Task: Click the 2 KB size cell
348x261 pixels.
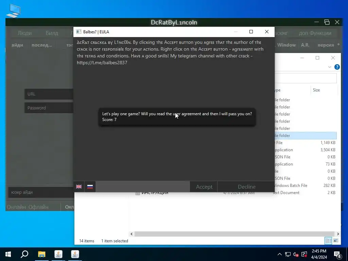Action: (x=331, y=192)
